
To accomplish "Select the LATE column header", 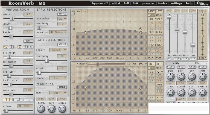I will point(159,11).
